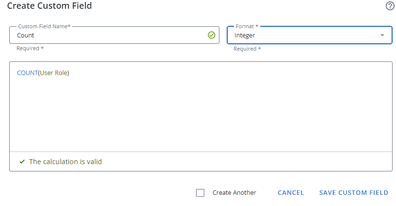396x206 pixels.
Task: Click 'The calculation is valid' message
Action: (66, 161)
